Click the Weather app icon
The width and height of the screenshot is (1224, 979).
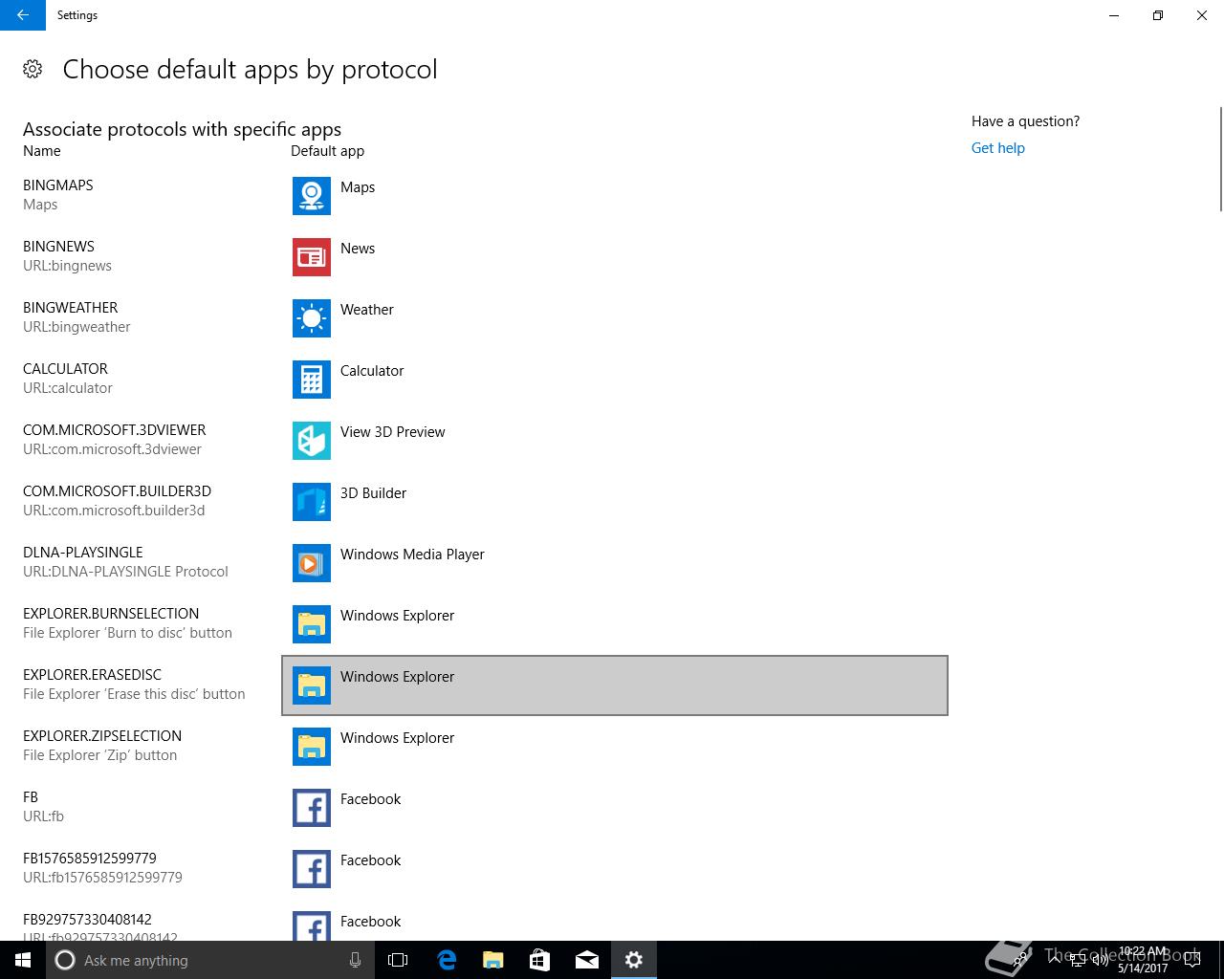(312, 318)
